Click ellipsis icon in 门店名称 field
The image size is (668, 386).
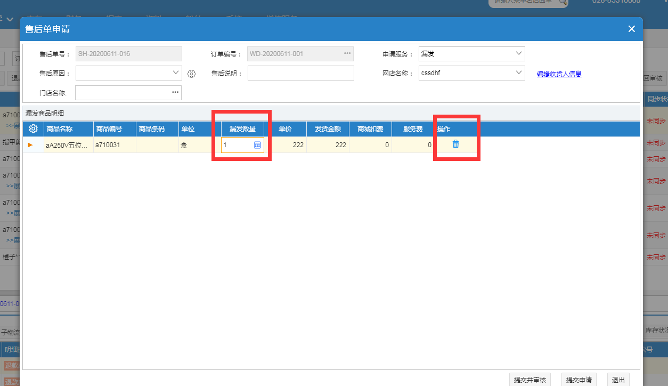point(175,93)
